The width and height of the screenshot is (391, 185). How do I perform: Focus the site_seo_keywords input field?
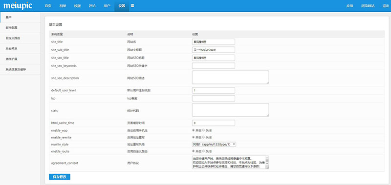point(214,66)
